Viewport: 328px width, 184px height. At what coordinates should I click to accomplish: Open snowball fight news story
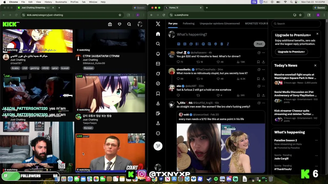tap(296, 78)
